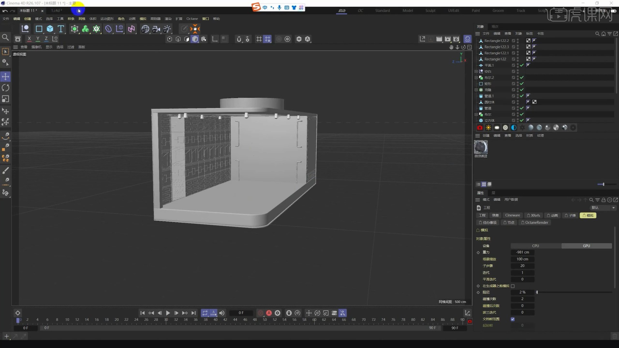The height and width of the screenshot is (348, 619).
Task: Disable the green check next to 立方体
Action: [521, 120]
